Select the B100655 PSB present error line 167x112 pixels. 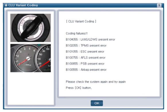tap(85, 64)
